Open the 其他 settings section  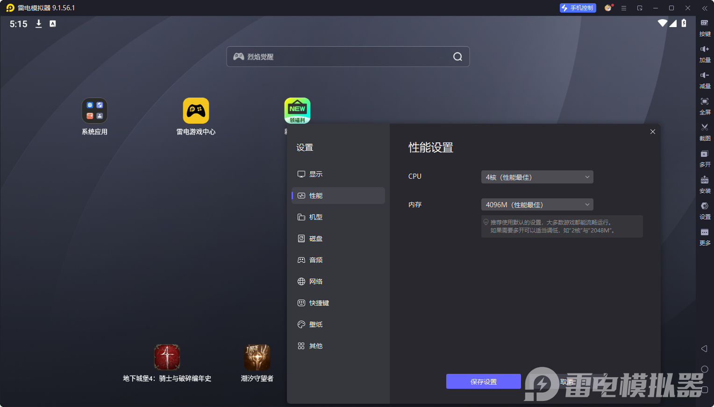click(x=338, y=346)
